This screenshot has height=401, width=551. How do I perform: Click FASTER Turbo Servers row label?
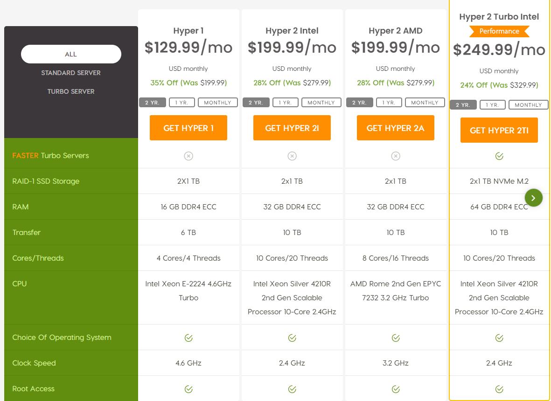(x=50, y=156)
